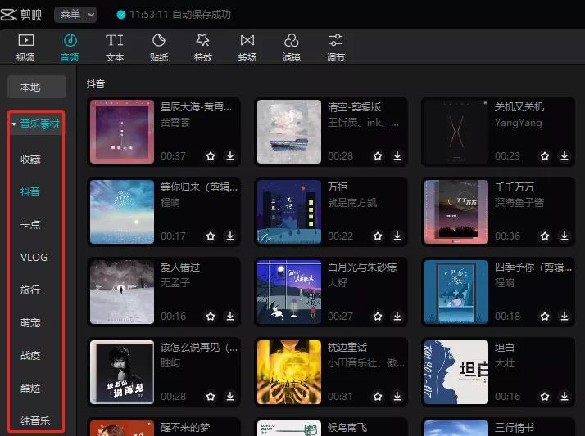Favorite the song 白月光与朱砂痣

[378, 316]
